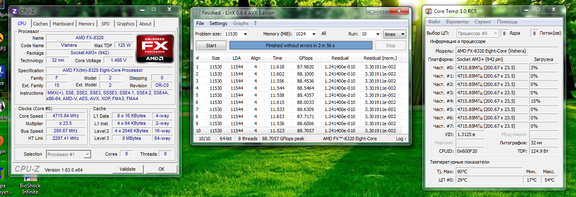Select the CPU tab in CPU-Z

22,23
